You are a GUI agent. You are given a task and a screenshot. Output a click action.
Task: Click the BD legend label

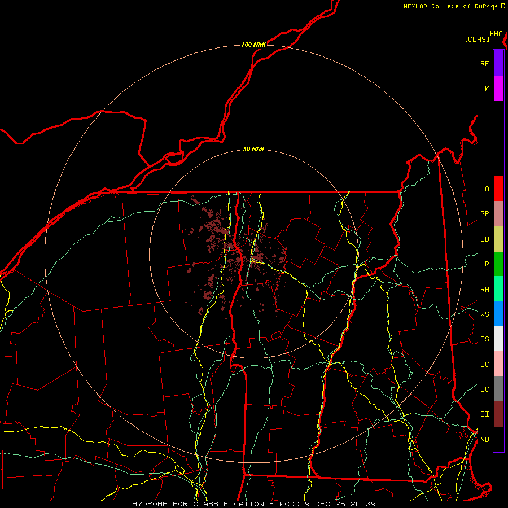tap(484, 239)
